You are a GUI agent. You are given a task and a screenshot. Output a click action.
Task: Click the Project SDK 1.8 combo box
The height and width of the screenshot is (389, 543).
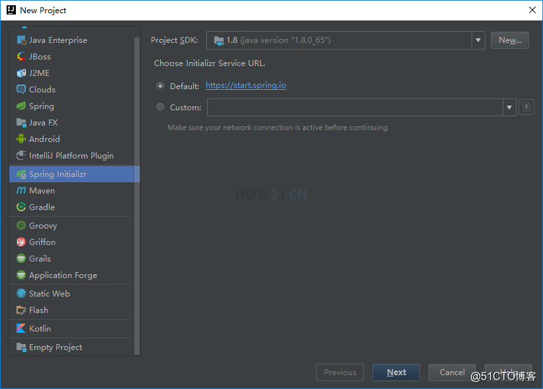(346, 40)
